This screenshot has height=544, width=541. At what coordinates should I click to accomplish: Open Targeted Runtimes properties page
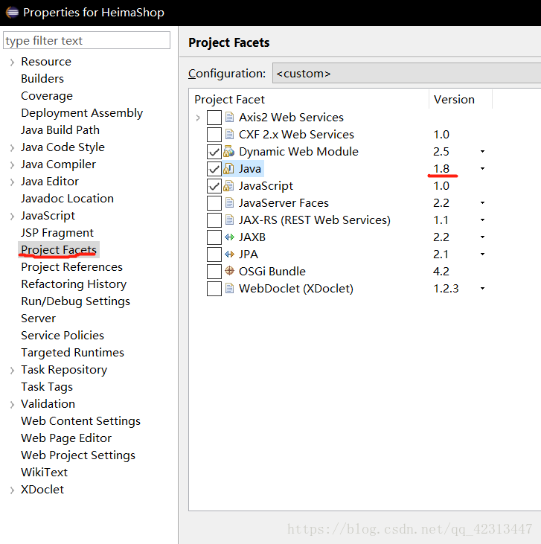click(x=72, y=353)
